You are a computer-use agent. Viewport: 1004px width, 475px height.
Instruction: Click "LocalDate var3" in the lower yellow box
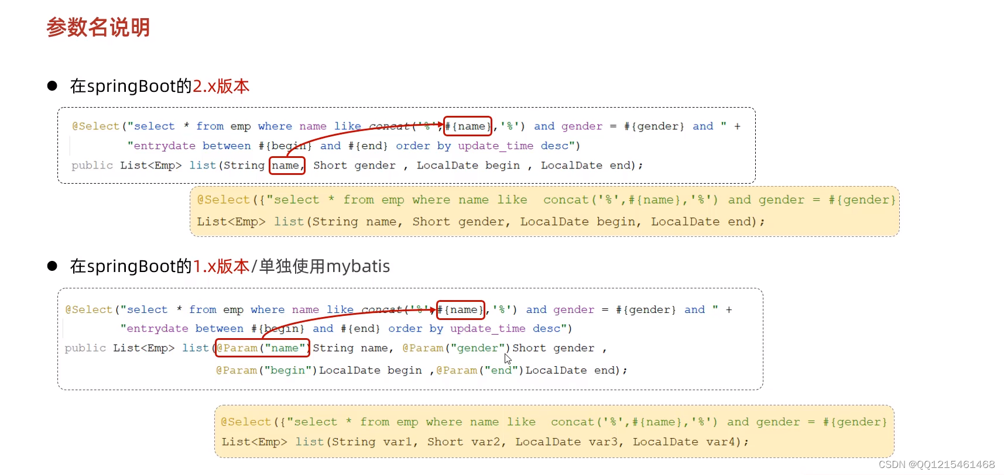click(567, 442)
